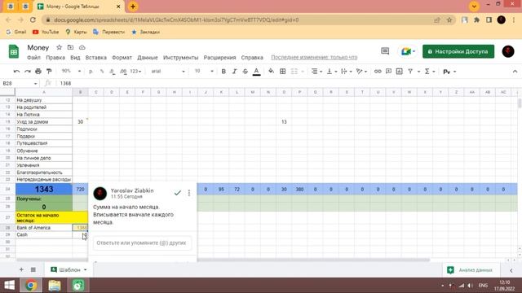
Task: Open the Правка menu
Action: (55, 58)
